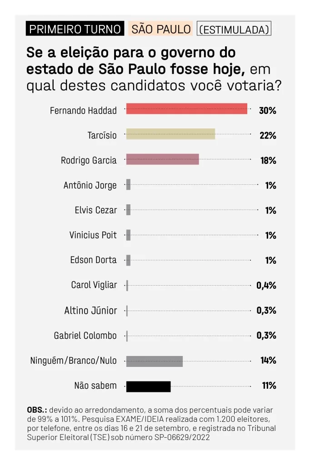Select Vinicius Poit candidate name
This screenshot has height=465, width=310.
click(x=93, y=235)
